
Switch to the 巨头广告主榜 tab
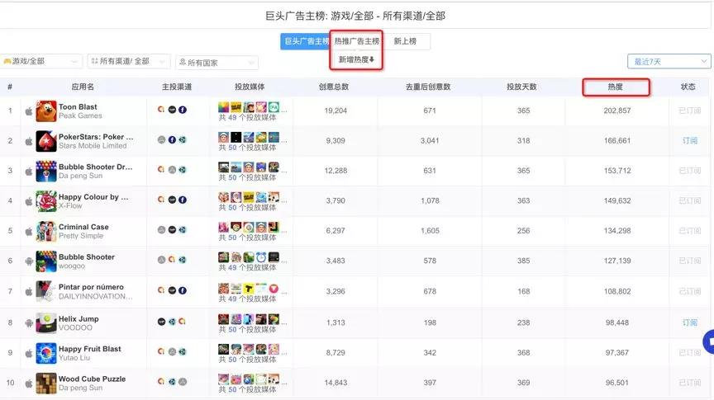click(306, 41)
